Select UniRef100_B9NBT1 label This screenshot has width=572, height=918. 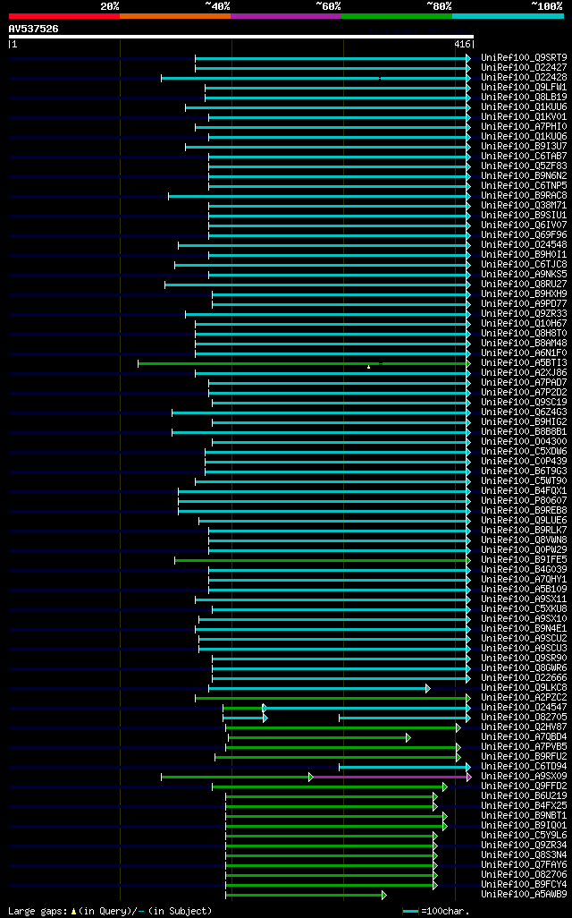pos(524,815)
